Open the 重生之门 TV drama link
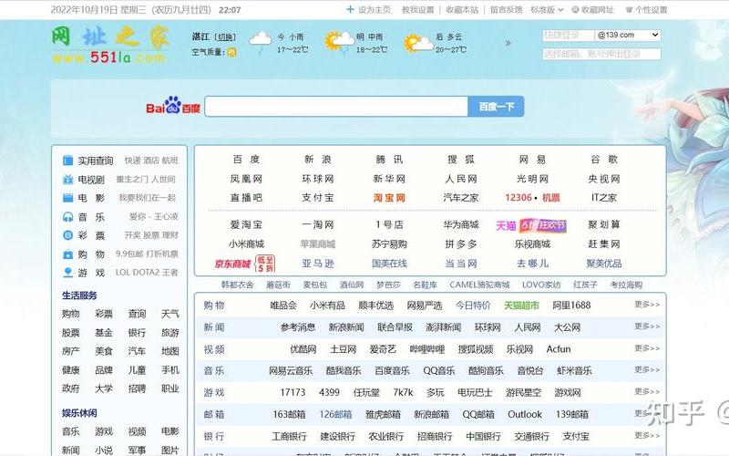Image resolution: width=729 pixels, height=456 pixels. point(131,179)
